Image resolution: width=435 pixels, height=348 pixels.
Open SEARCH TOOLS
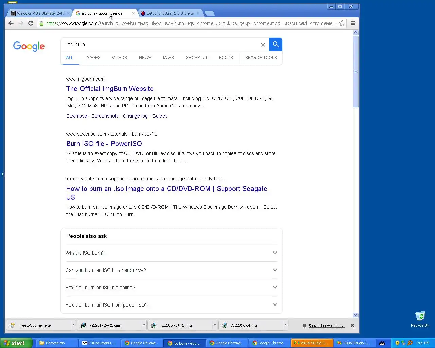(x=261, y=58)
